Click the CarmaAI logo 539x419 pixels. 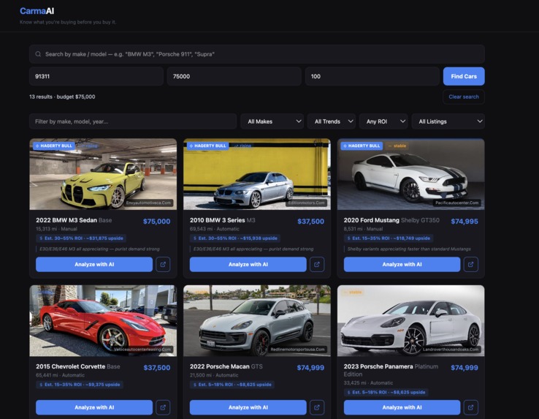(x=37, y=11)
